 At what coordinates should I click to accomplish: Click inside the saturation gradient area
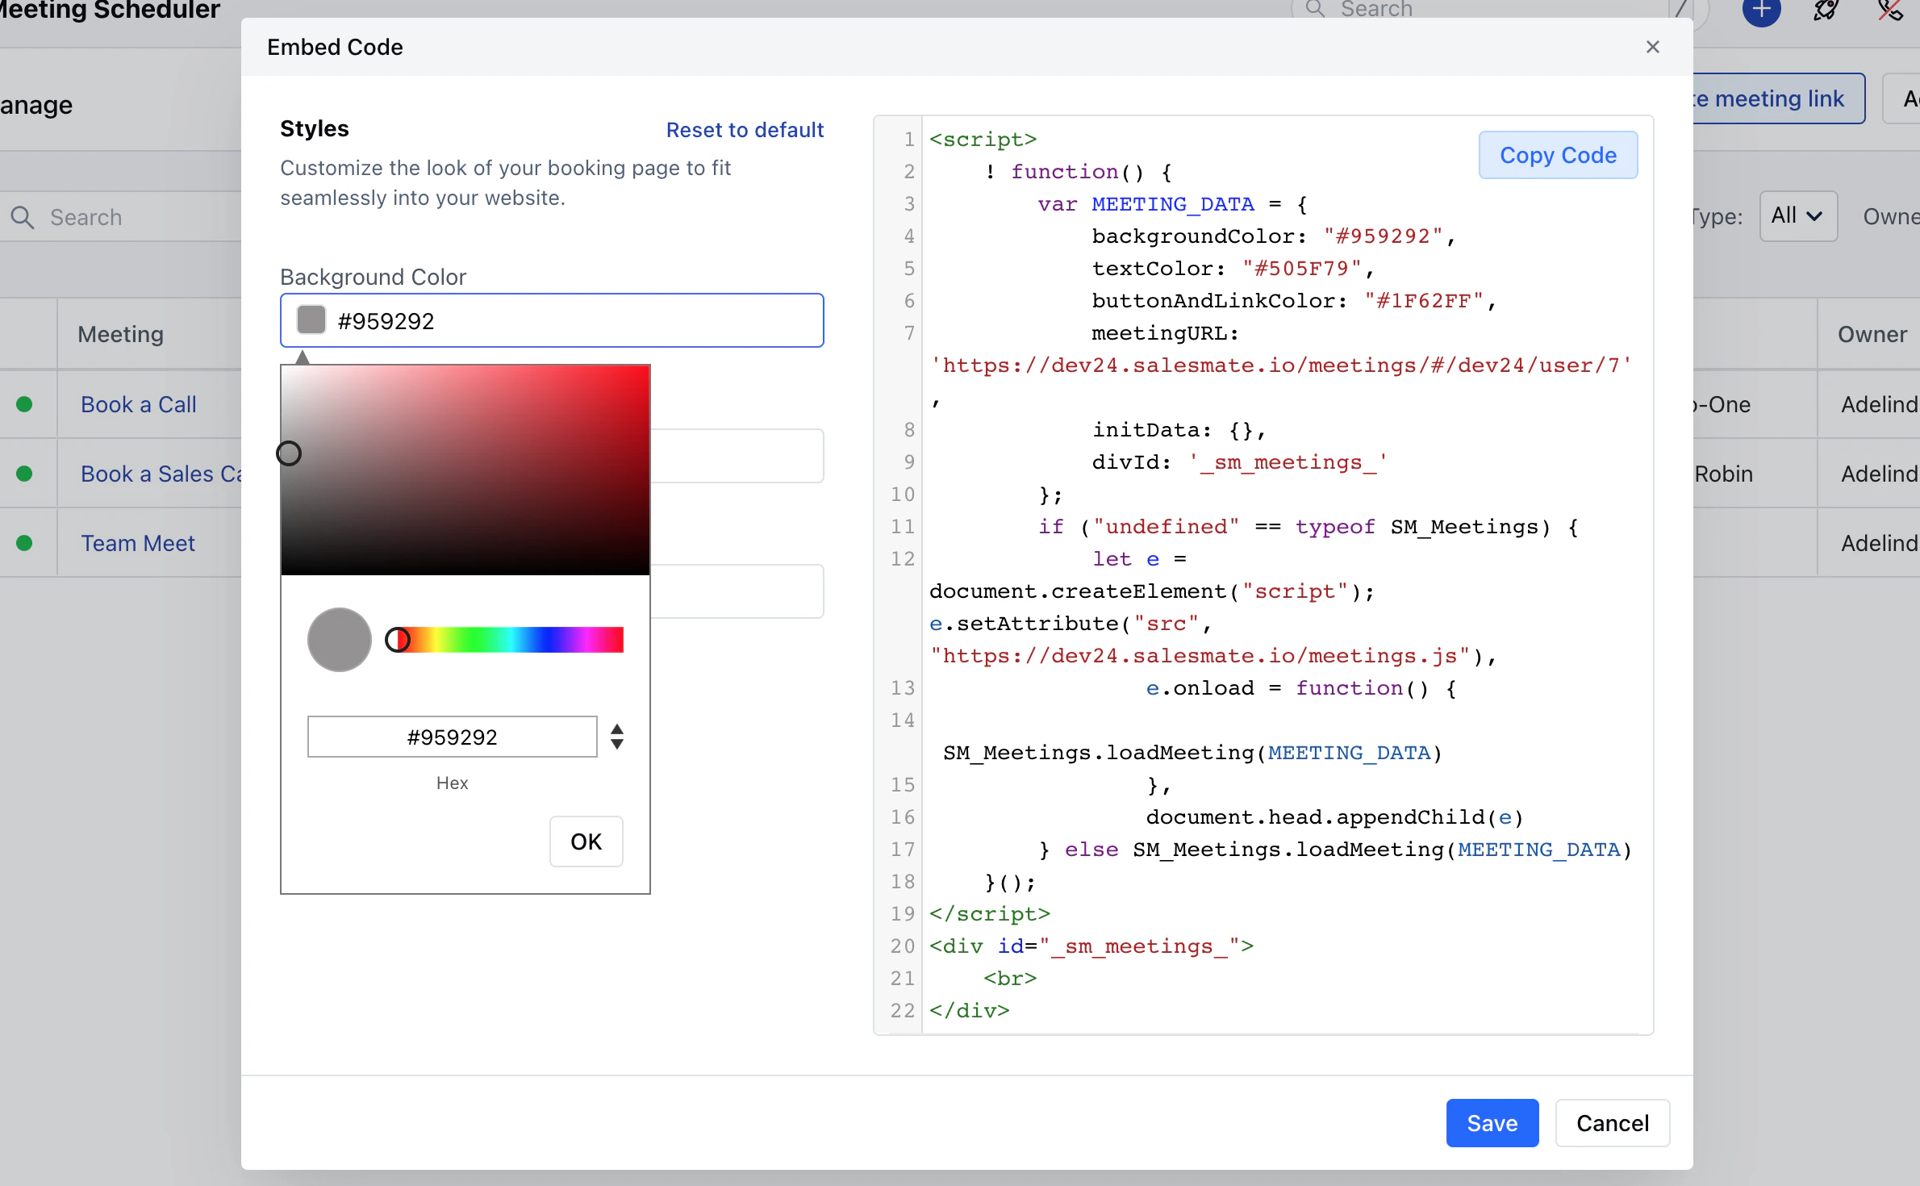pyautogui.click(x=465, y=470)
